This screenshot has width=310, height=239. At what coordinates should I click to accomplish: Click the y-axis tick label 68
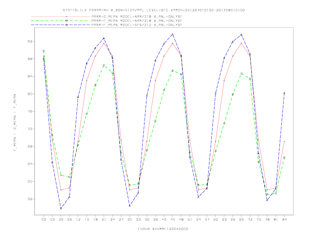click(x=30, y=146)
